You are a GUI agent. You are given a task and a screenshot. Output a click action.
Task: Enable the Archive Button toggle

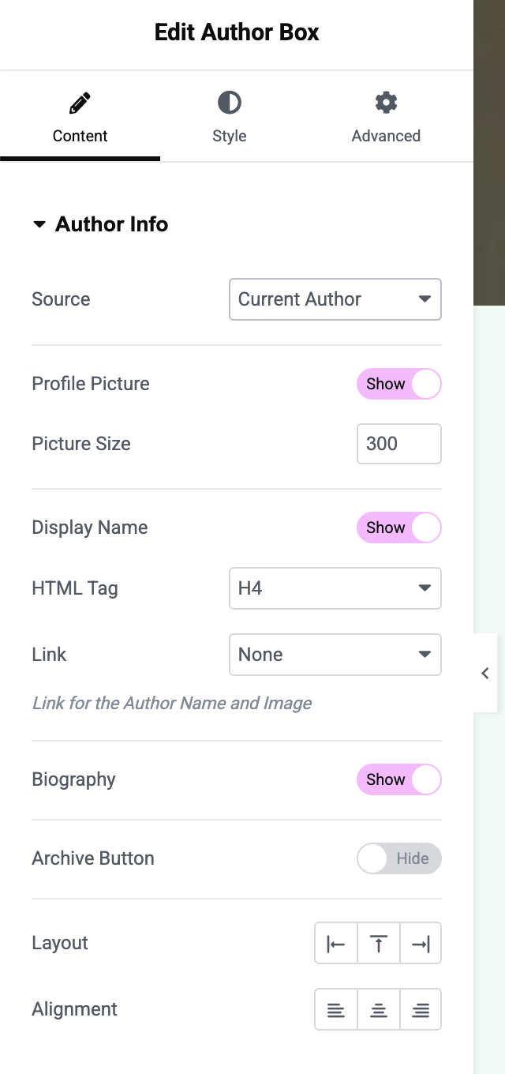click(398, 859)
